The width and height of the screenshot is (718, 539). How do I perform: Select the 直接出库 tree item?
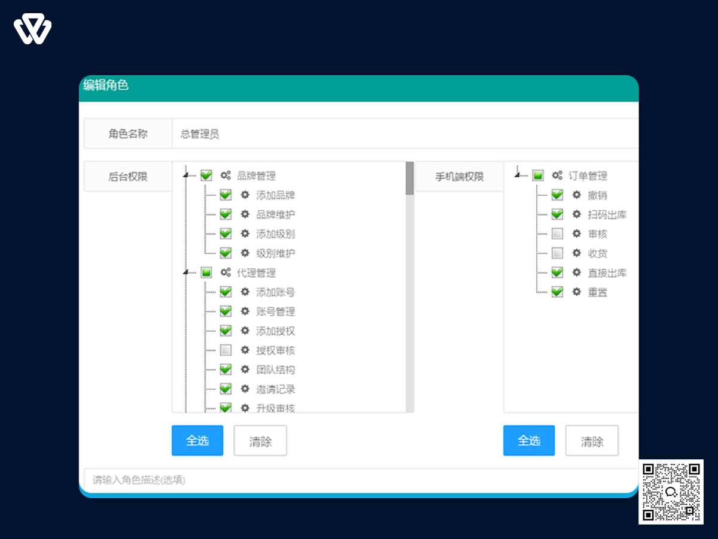pyautogui.click(x=607, y=273)
